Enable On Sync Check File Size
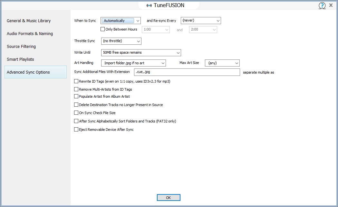The image size is (338, 207). (76, 113)
